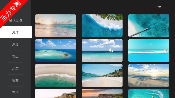
Task: Choose the 建筑 category
Action: click(15, 68)
